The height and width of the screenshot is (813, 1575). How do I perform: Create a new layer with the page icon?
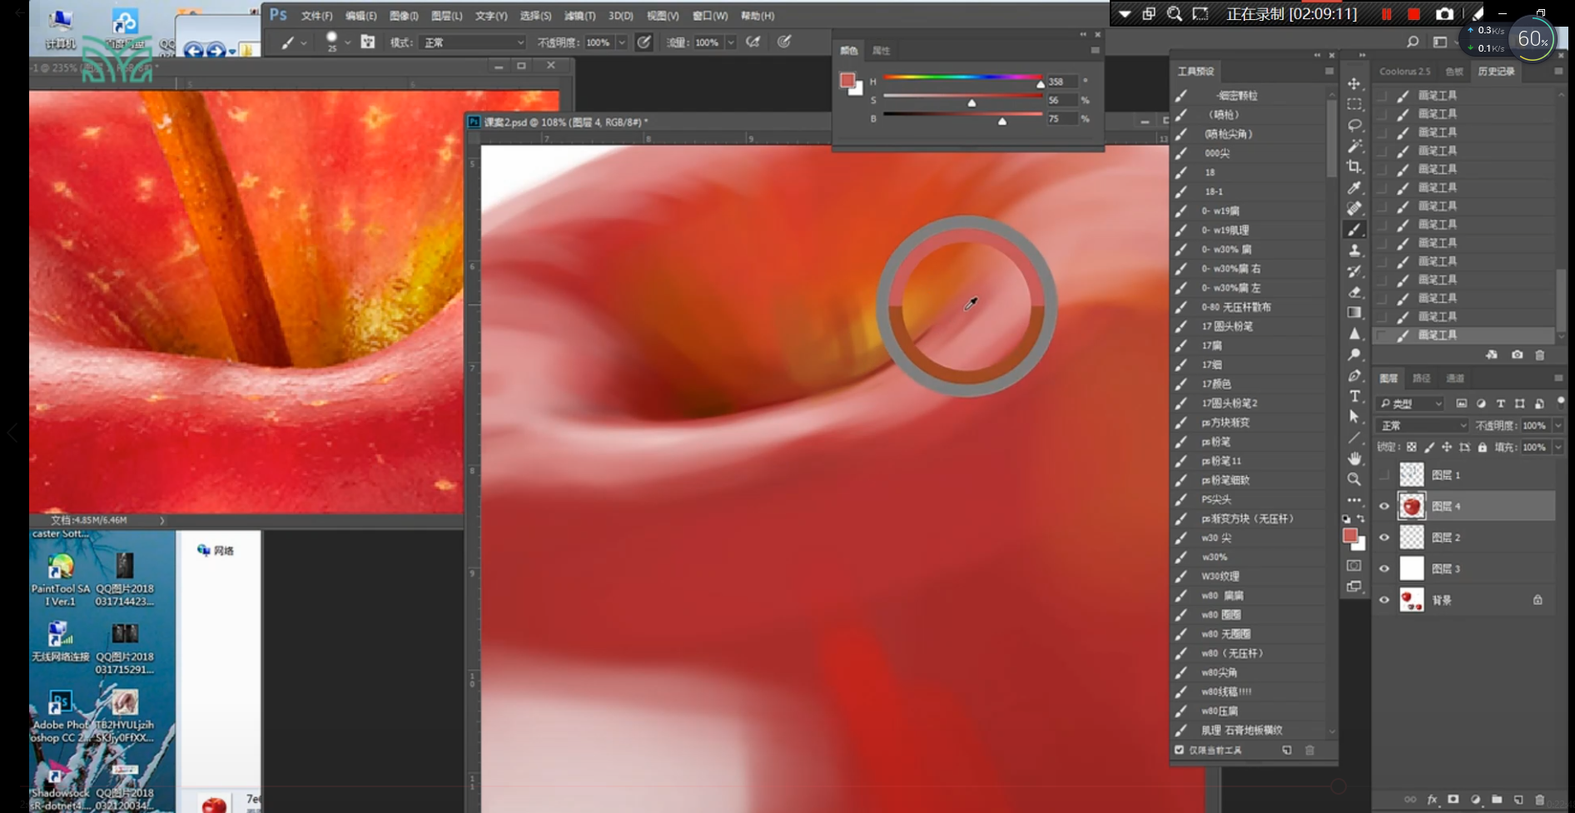tap(1518, 800)
